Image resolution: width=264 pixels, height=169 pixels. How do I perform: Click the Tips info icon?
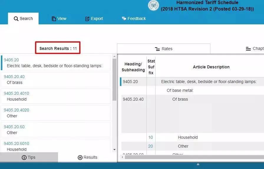point(24,158)
